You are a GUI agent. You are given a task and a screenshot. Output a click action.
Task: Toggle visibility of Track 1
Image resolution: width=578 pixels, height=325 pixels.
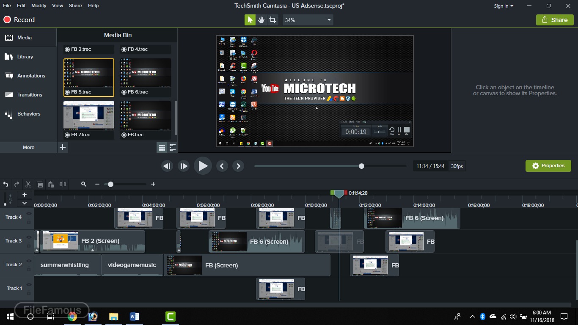pyautogui.click(x=29, y=285)
